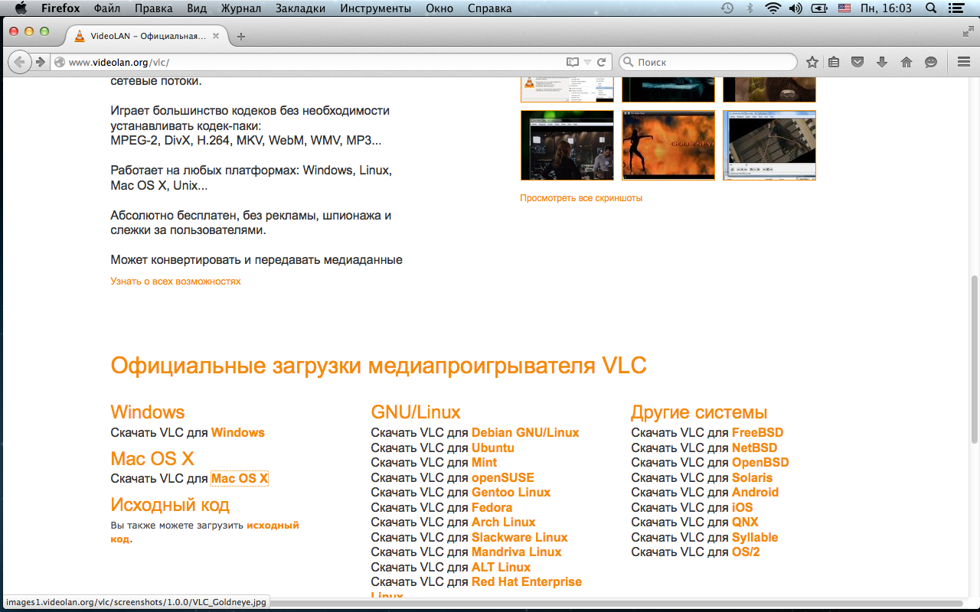Open Notification Center icon
The height and width of the screenshot is (612, 980).
pyautogui.click(x=957, y=8)
